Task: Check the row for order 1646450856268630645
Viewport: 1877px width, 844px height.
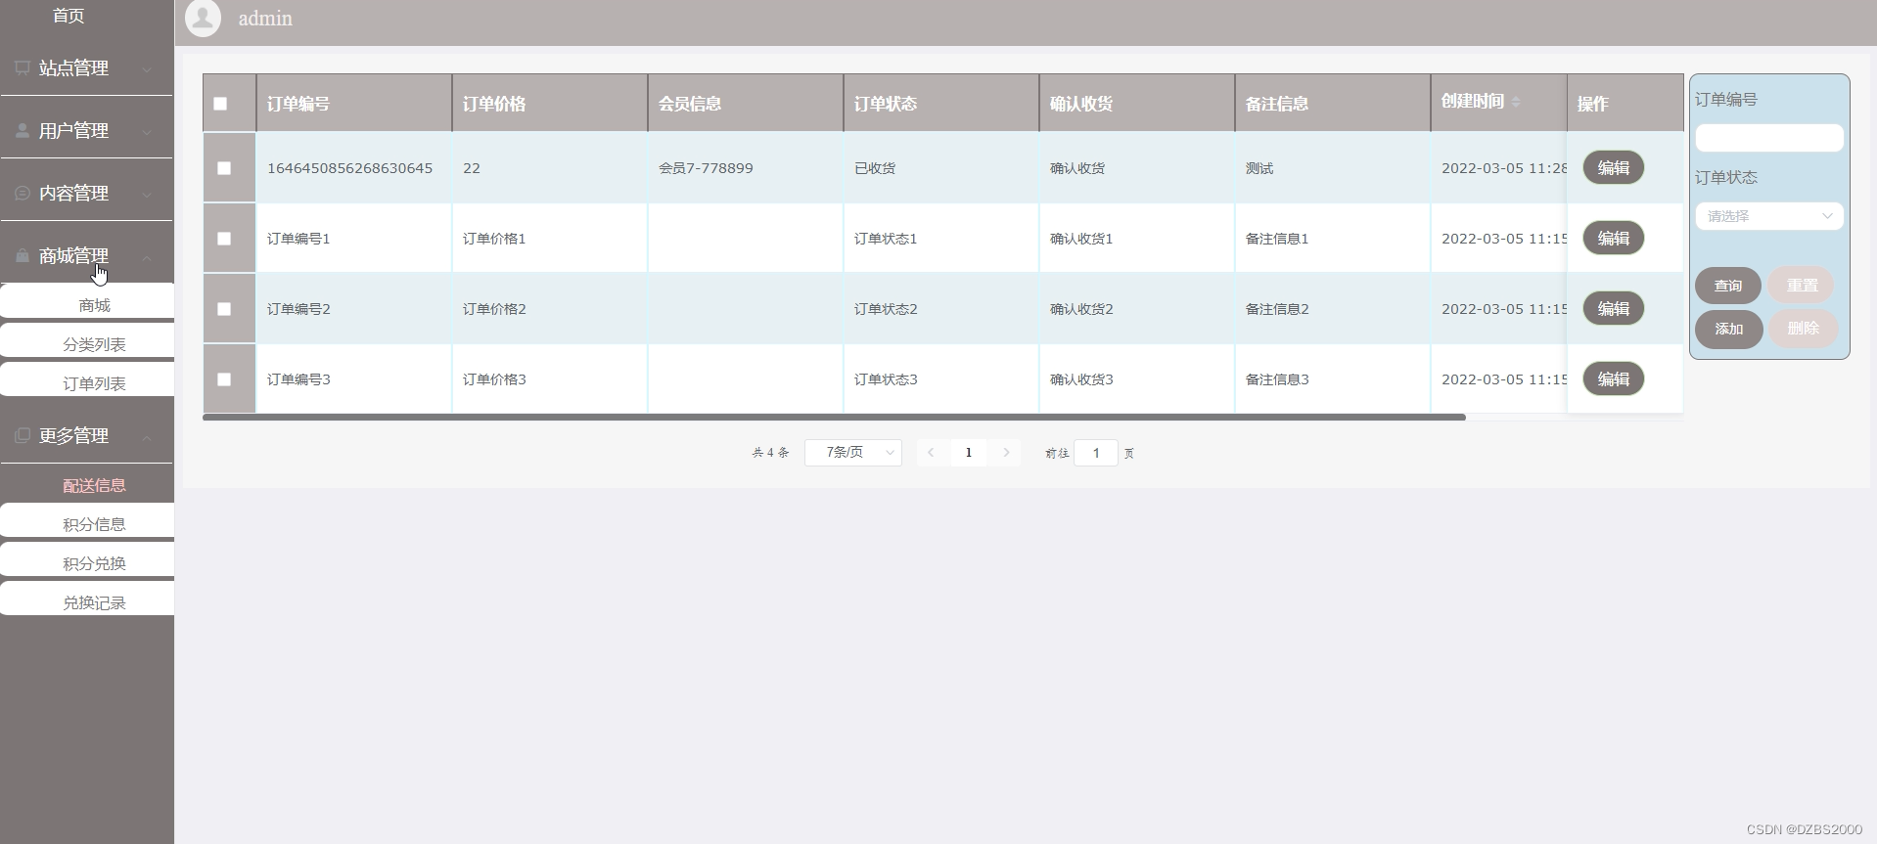Action: 224,168
